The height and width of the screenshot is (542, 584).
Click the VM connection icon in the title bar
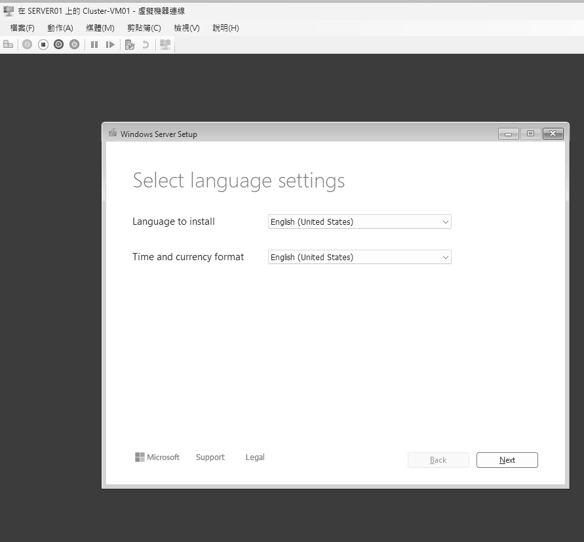pyautogui.click(x=9, y=11)
